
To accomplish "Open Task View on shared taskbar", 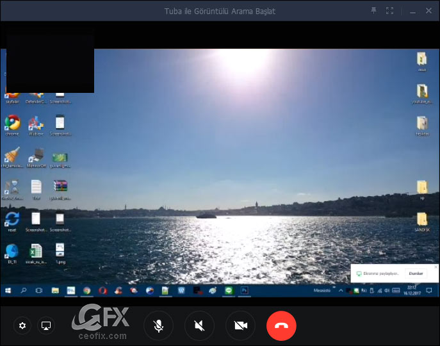I will [39, 290].
